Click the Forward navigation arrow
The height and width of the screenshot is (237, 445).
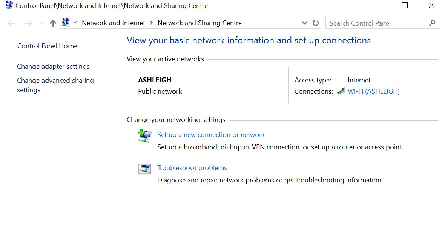(x=28, y=23)
